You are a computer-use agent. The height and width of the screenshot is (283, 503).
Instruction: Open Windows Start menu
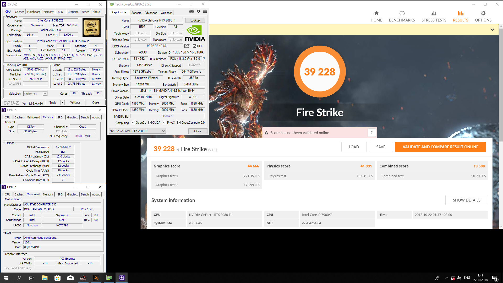6,278
